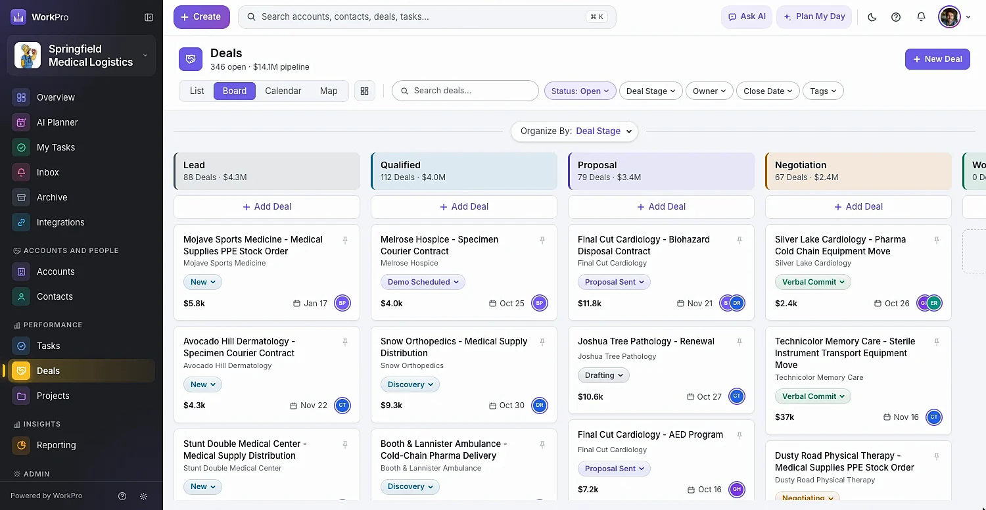Viewport: 986px width, 510px height.
Task: Click the help icon in sidebar footer
Action: [122, 496]
